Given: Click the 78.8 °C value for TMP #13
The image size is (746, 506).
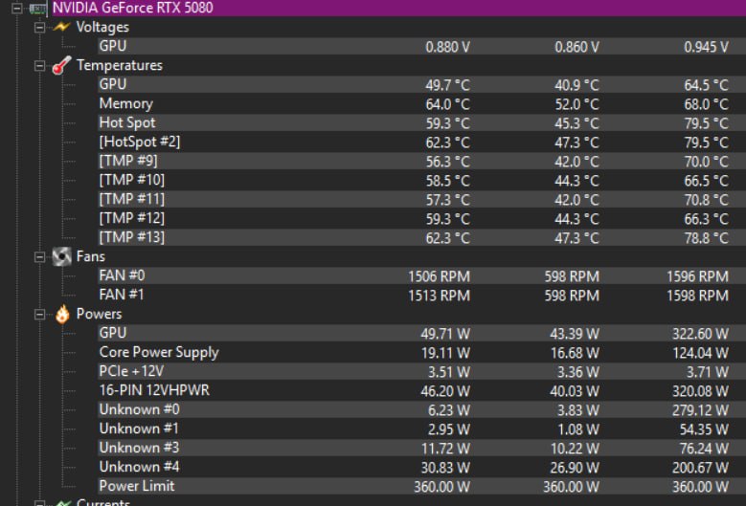Looking at the screenshot, I should 706,238.
